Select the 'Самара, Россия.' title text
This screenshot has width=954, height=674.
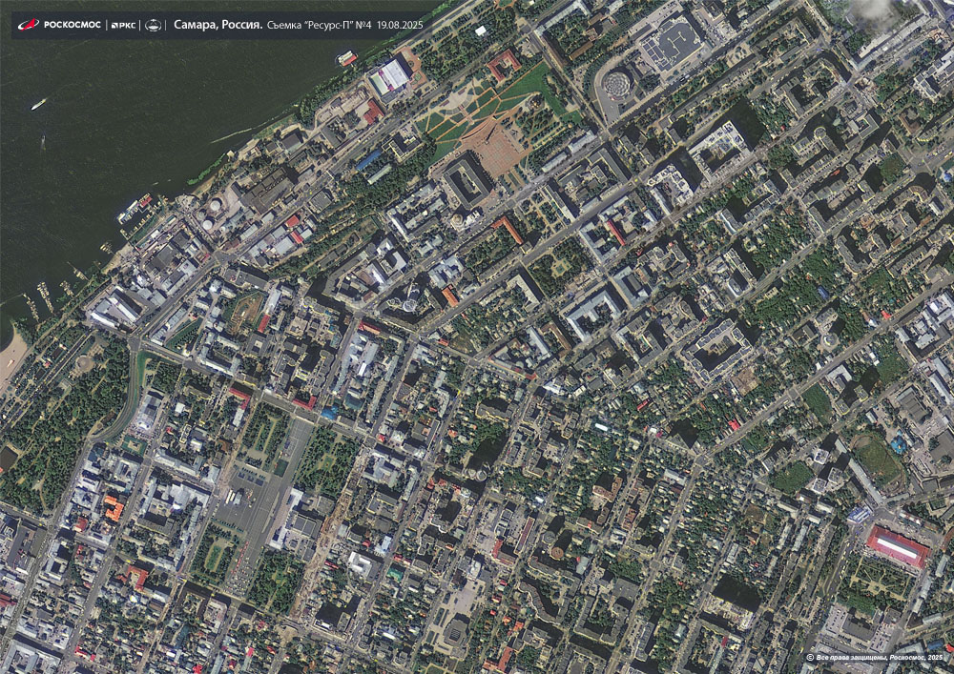pyautogui.click(x=218, y=24)
